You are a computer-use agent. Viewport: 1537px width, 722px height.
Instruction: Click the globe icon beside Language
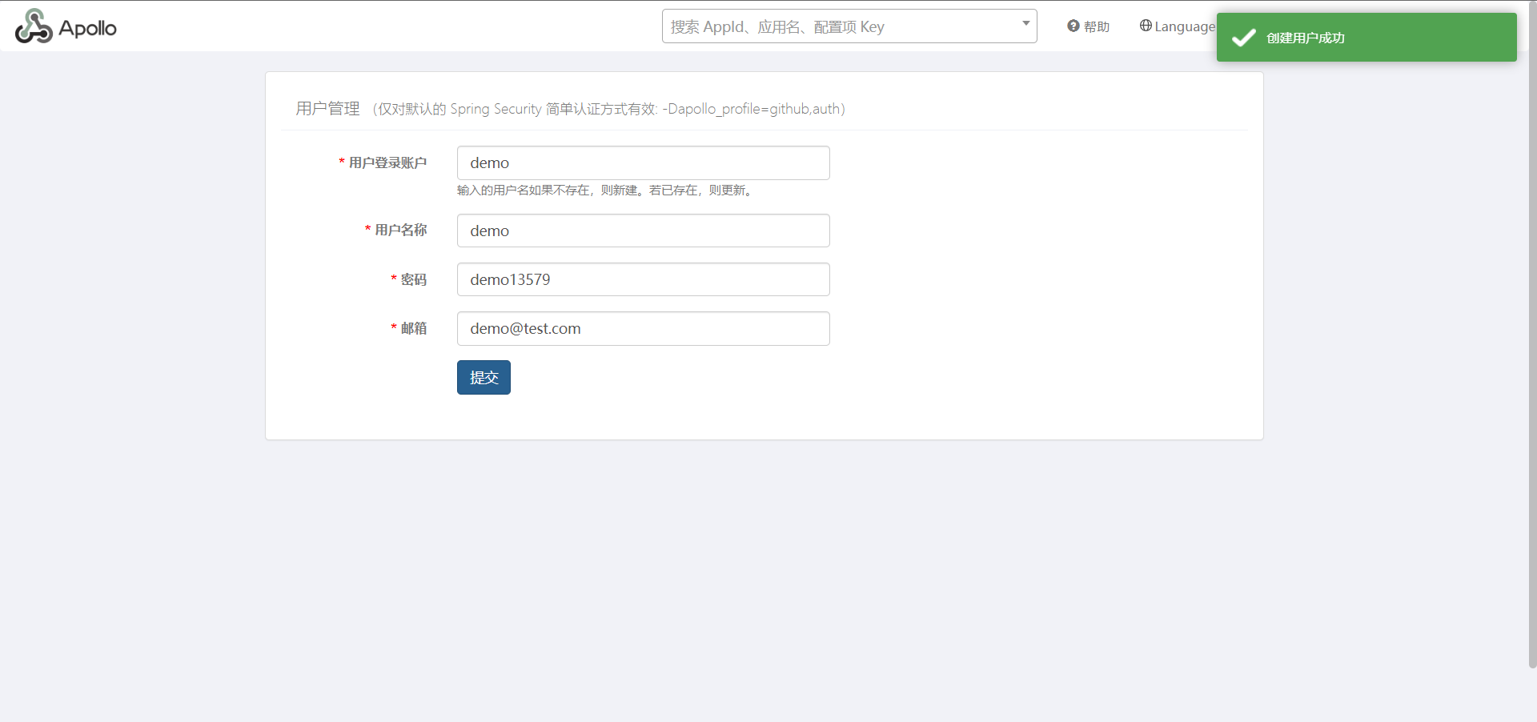(1146, 26)
